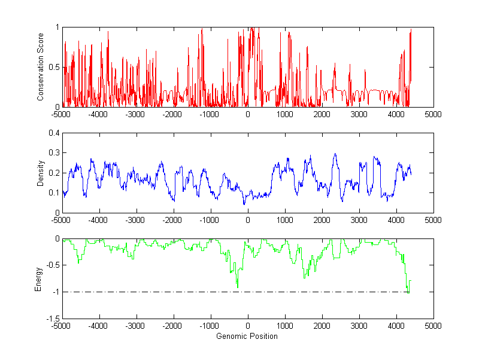Click the 2000 x-tick label under Conservation plot

[x=322, y=114]
